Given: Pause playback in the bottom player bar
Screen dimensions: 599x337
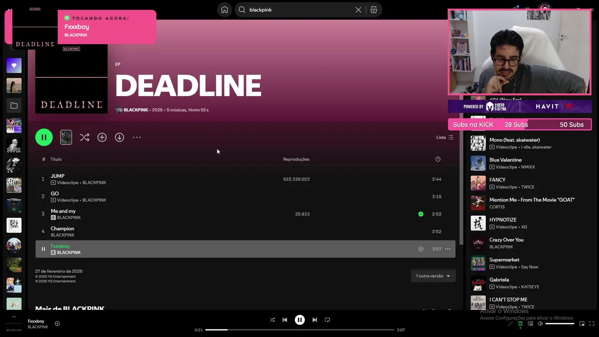Looking at the screenshot, I should 299,320.
